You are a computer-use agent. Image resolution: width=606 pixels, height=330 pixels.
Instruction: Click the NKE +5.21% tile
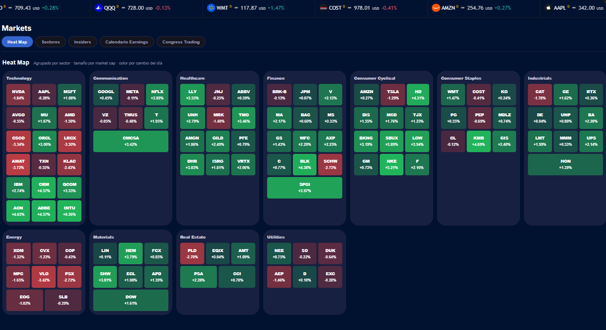[392, 164]
